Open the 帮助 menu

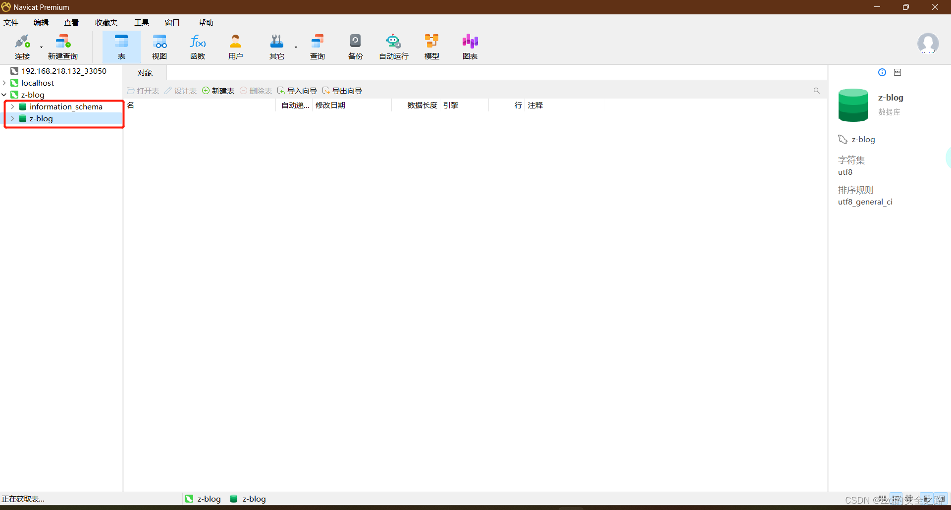click(206, 23)
